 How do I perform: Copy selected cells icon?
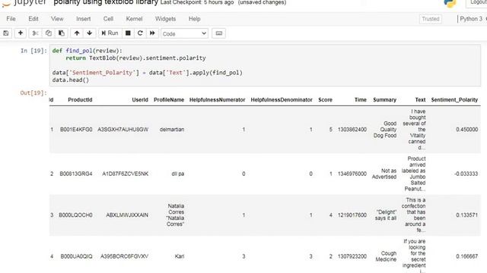click(49, 33)
